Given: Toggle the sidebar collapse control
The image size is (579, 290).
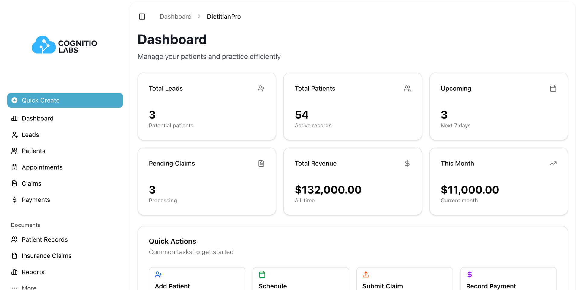Looking at the screenshot, I should tap(142, 16).
